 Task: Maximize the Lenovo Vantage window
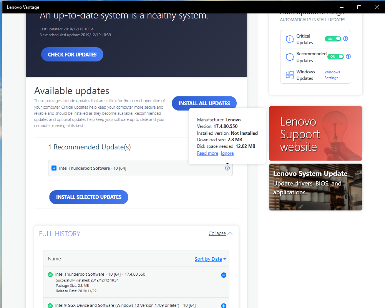click(359, 7)
